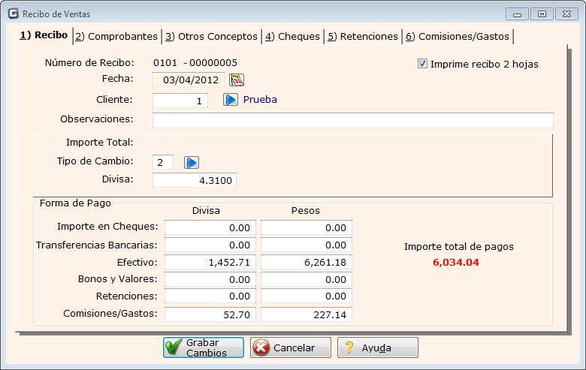
Task: Select the Divisa exchange rate field
Action: click(195, 180)
